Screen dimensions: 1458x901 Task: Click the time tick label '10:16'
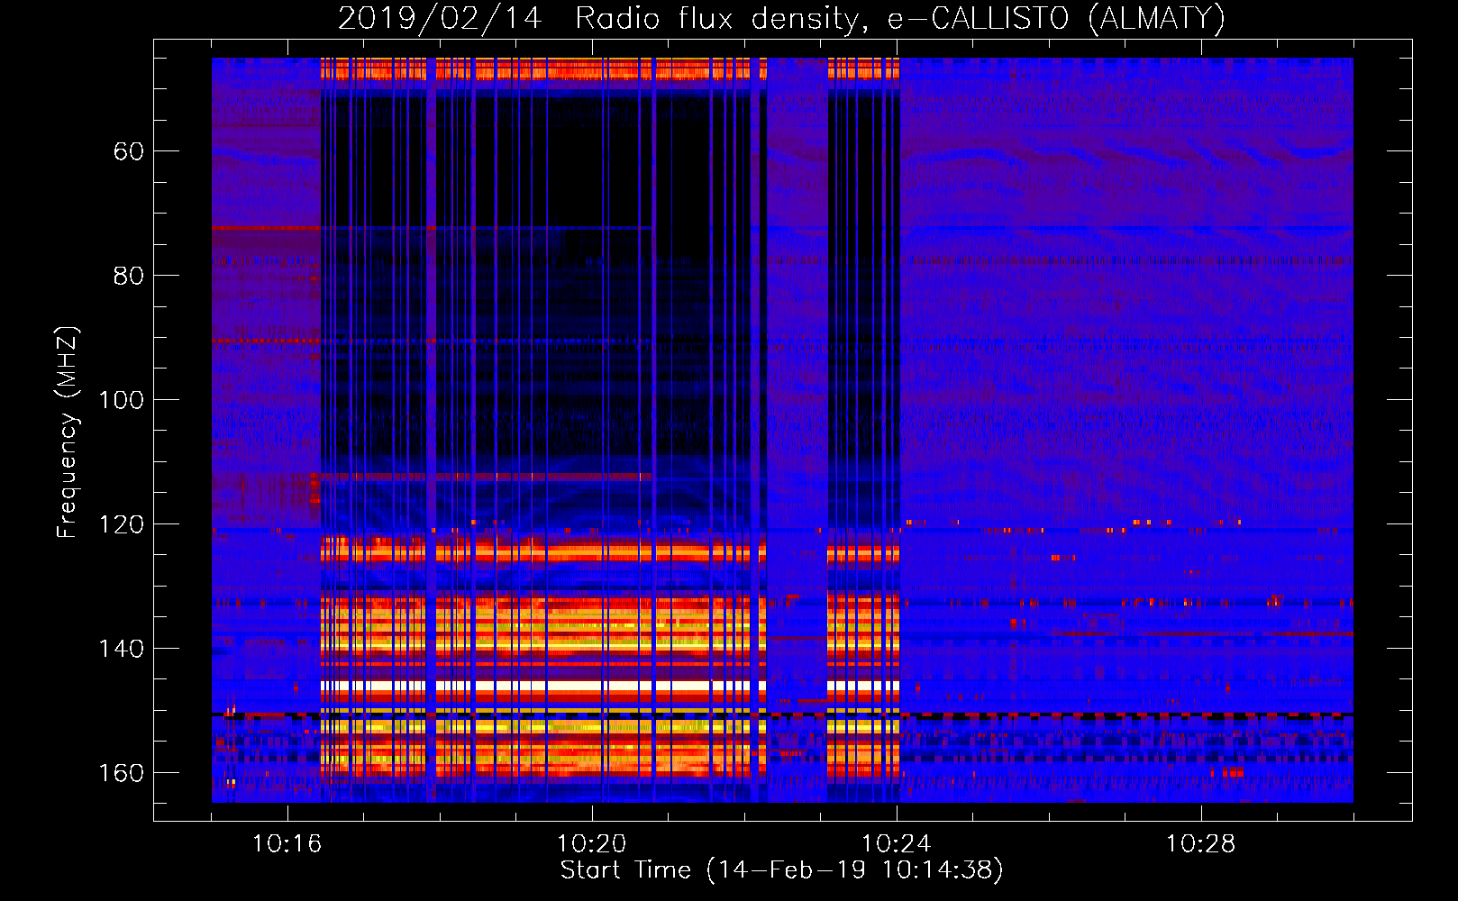[x=287, y=844]
